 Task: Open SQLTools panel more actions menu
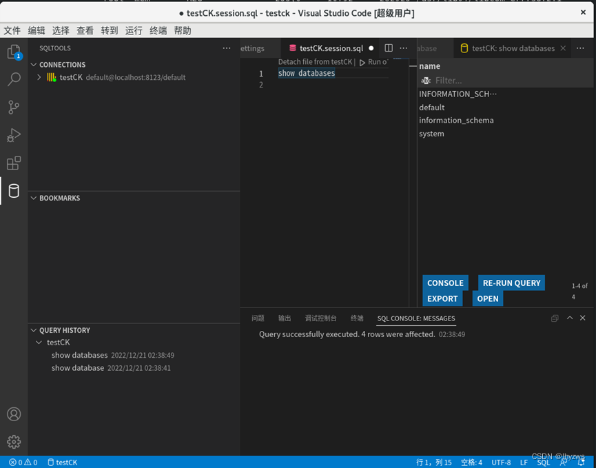(x=227, y=48)
